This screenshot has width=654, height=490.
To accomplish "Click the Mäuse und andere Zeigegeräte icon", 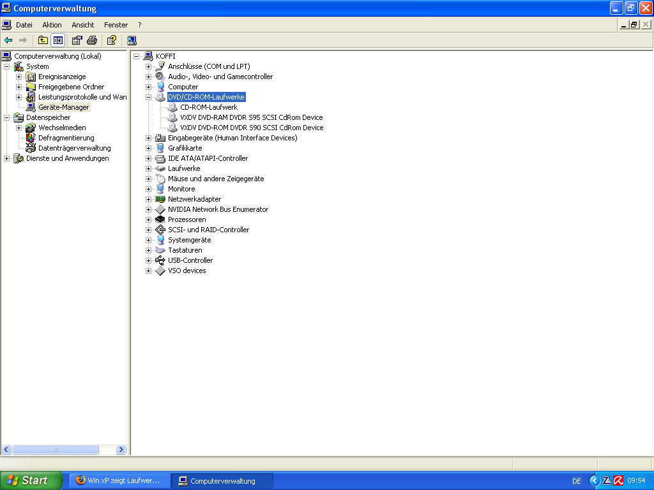I will coord(160,179).
